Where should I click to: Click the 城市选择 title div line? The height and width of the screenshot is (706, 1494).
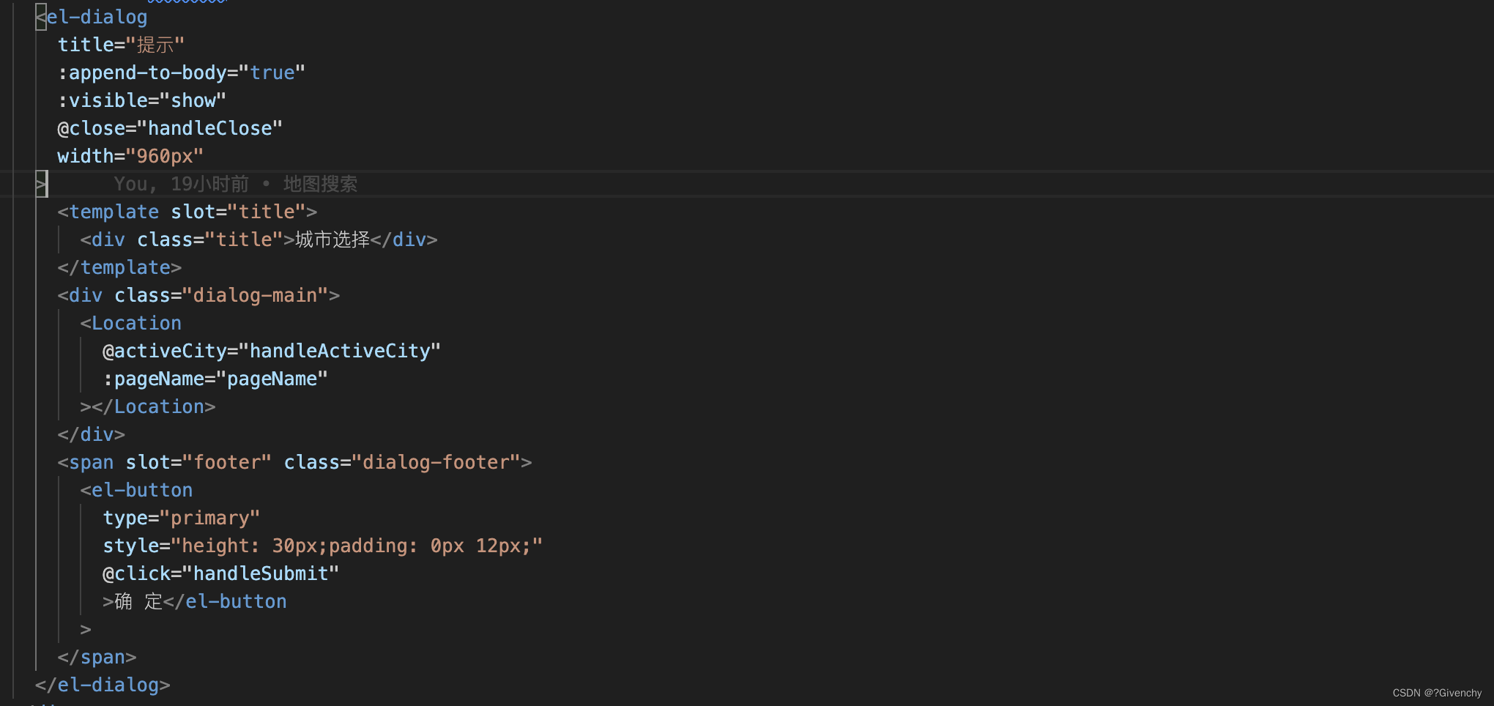tap(259, 239)
